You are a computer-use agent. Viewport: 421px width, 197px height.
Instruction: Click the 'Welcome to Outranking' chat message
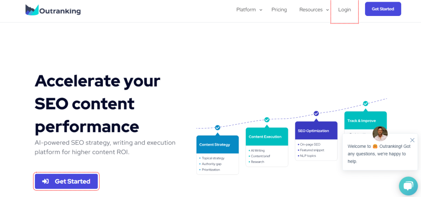[x=379, y=154]
